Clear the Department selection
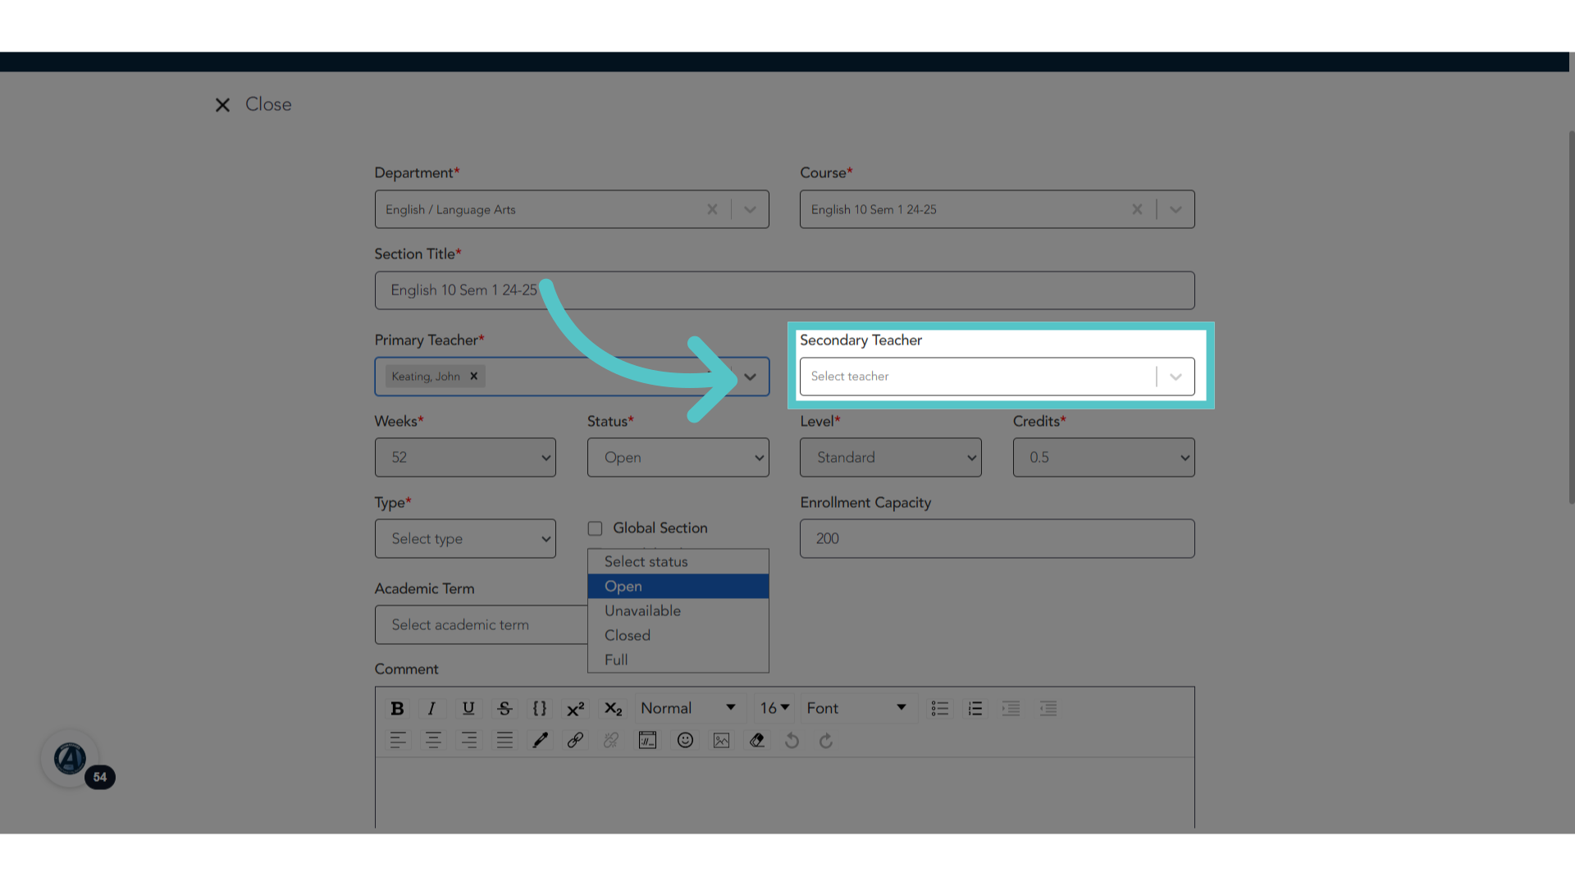The width and height of the screenshot is (1575, 886). (712, 209)
